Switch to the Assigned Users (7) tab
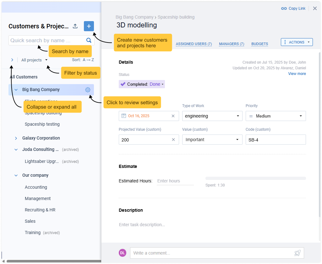This screenshot has width=322, height=264. tap(194, 44)
